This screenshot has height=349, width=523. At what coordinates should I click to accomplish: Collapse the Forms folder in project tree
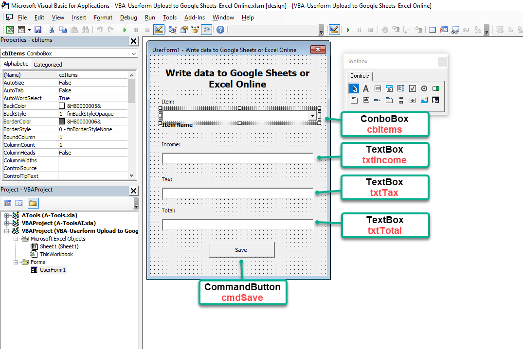pos(16,262)
